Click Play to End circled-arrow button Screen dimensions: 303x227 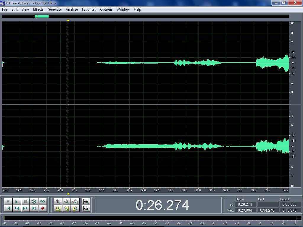pos(34,202)
